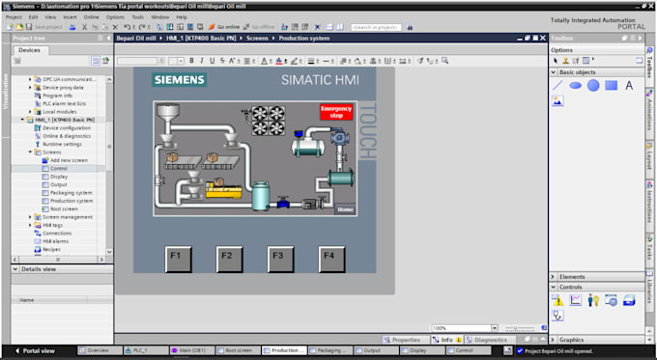Select Root screen in project tree
Image resolution: width=657 pixels, height=360 pixels.
pyautogui.click(x=60, y=208)
